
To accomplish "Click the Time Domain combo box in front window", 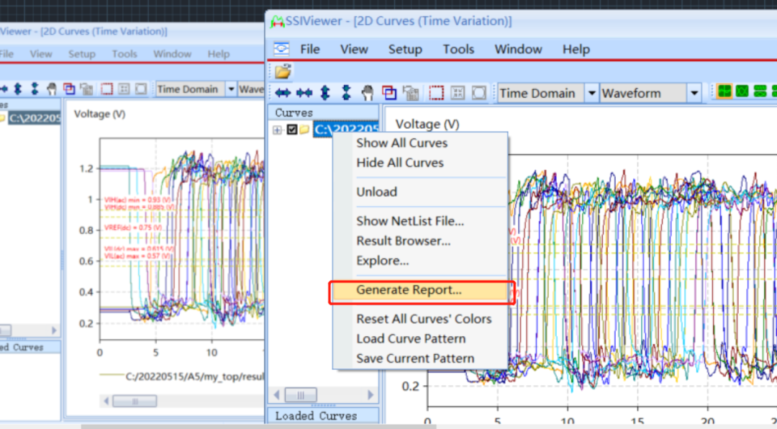I will (x=547, y=93).
